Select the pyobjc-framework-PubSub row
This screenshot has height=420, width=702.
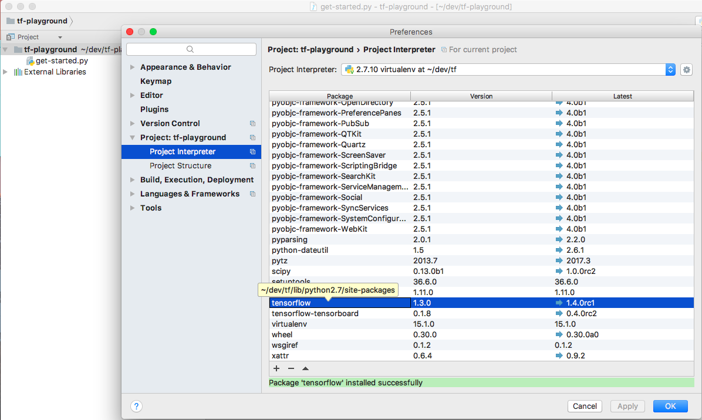[x=481, y=123]
